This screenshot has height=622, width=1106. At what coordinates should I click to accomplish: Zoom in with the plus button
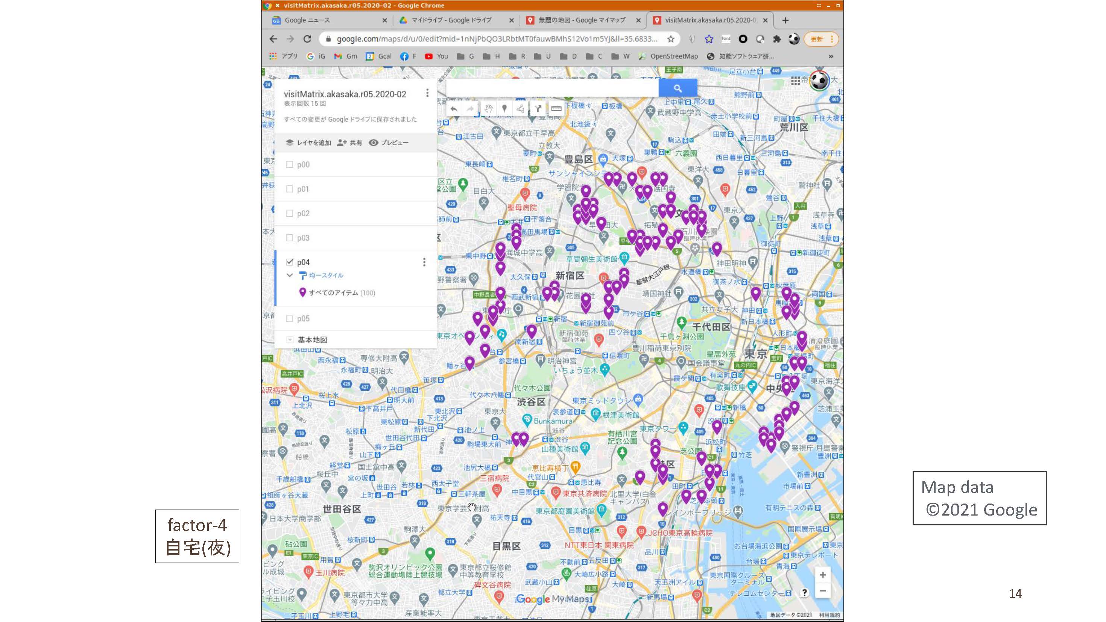822,575
